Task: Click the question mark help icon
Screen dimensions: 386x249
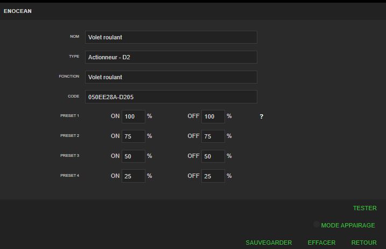Action: [262, 116]
